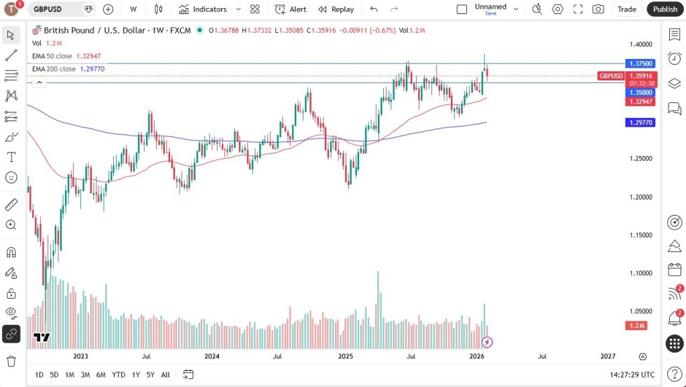Screen dimensions: 686x387
Task: Select the trend line drawing tool
Action: click(x=11, y=56)
